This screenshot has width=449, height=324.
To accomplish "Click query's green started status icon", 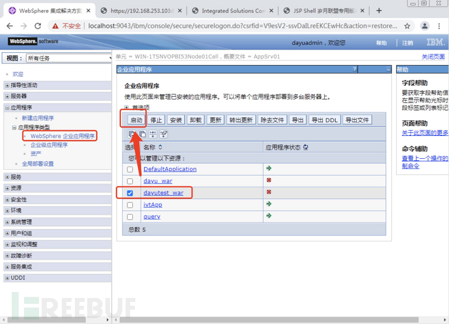I will click(269, 216).
